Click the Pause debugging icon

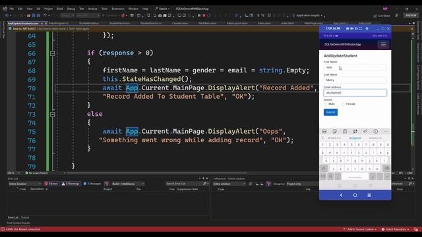point(199,16)
